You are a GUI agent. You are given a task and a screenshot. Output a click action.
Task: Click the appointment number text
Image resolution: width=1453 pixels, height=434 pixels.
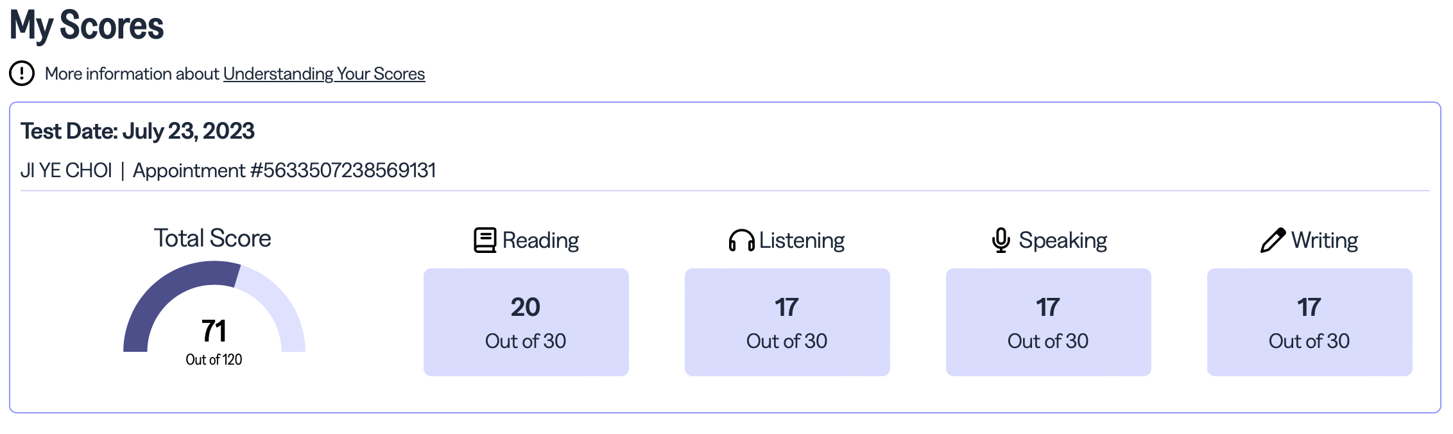pyautogui.click(x=284, y=170)
